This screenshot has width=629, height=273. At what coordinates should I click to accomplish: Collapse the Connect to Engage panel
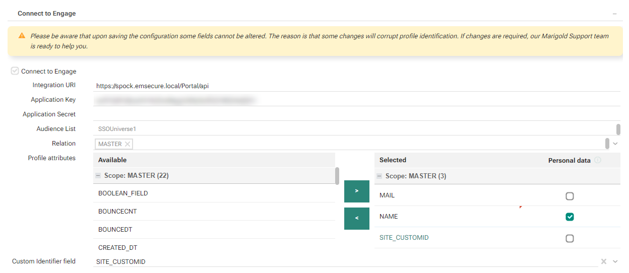click(x=614, y=14)
